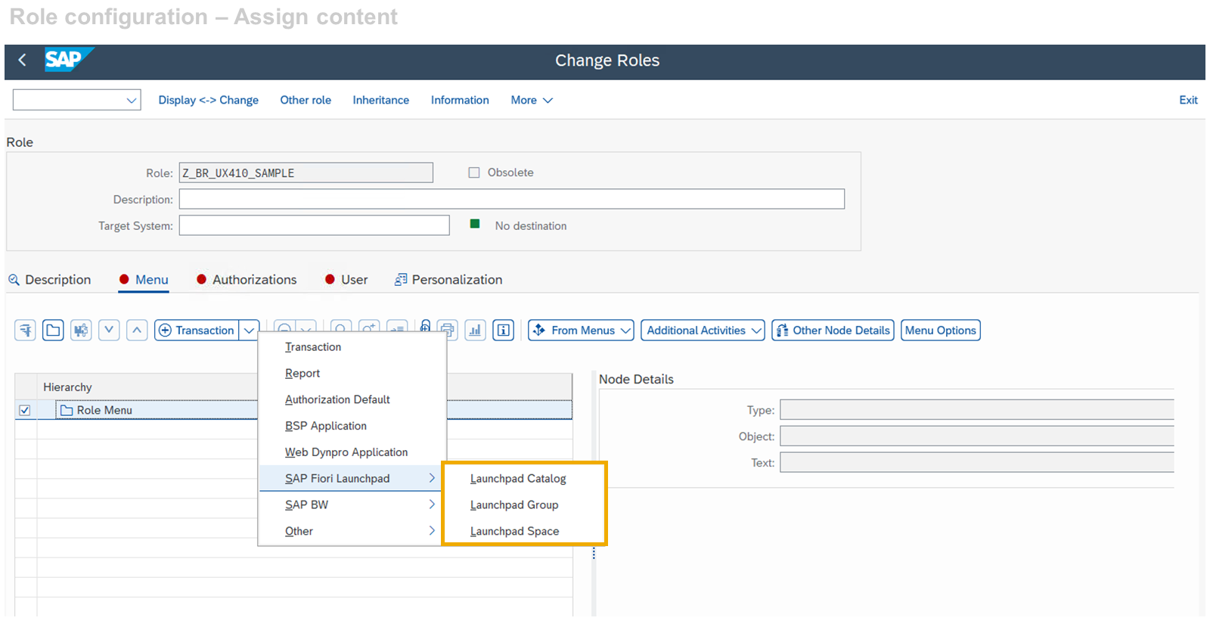Uncheck the Role Menu row checkbox
The width and height of the screenshot is (1210, 624).
[25, 410]
